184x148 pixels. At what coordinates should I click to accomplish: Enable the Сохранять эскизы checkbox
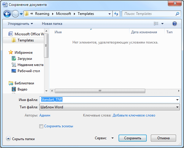click(41, 126)
